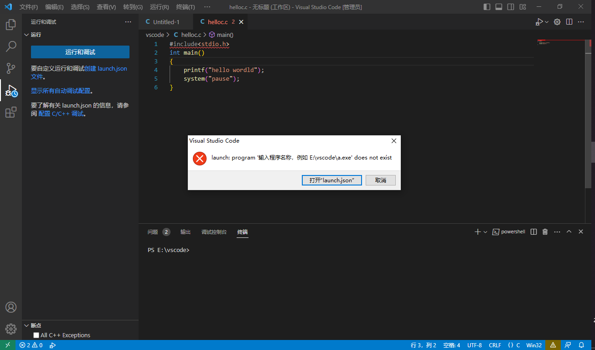This screenshot has width=595, height=350.
Task: Split the editor right
Action: (x=569, y=22)
